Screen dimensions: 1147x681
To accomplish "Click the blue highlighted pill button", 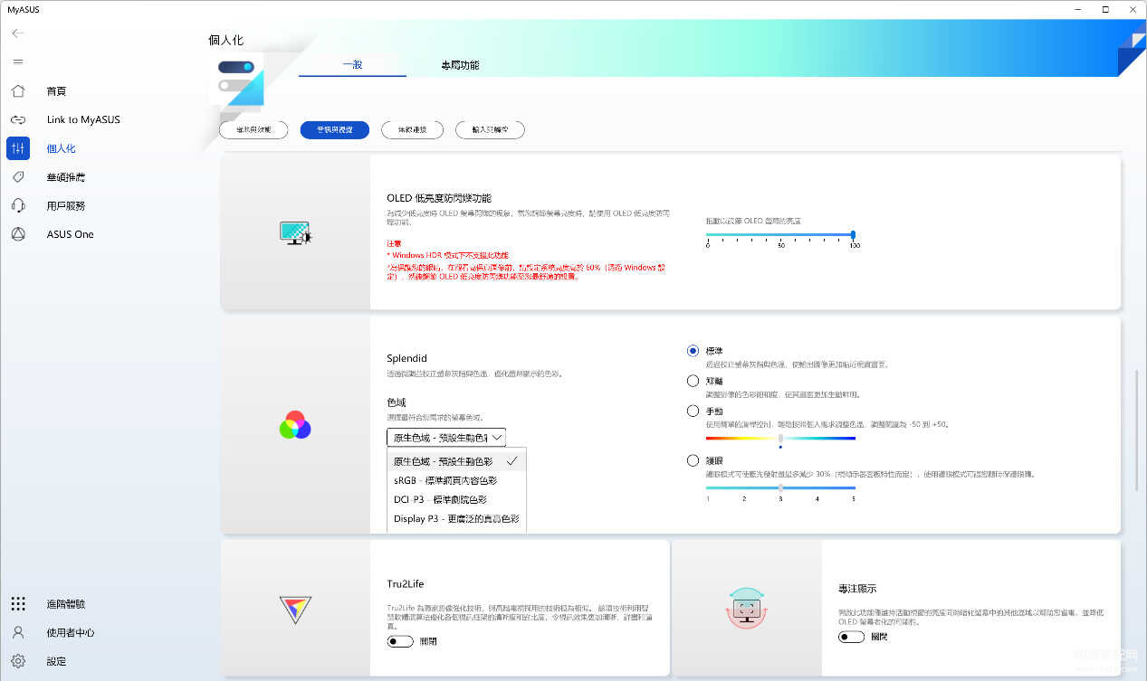I will [335, 130].
